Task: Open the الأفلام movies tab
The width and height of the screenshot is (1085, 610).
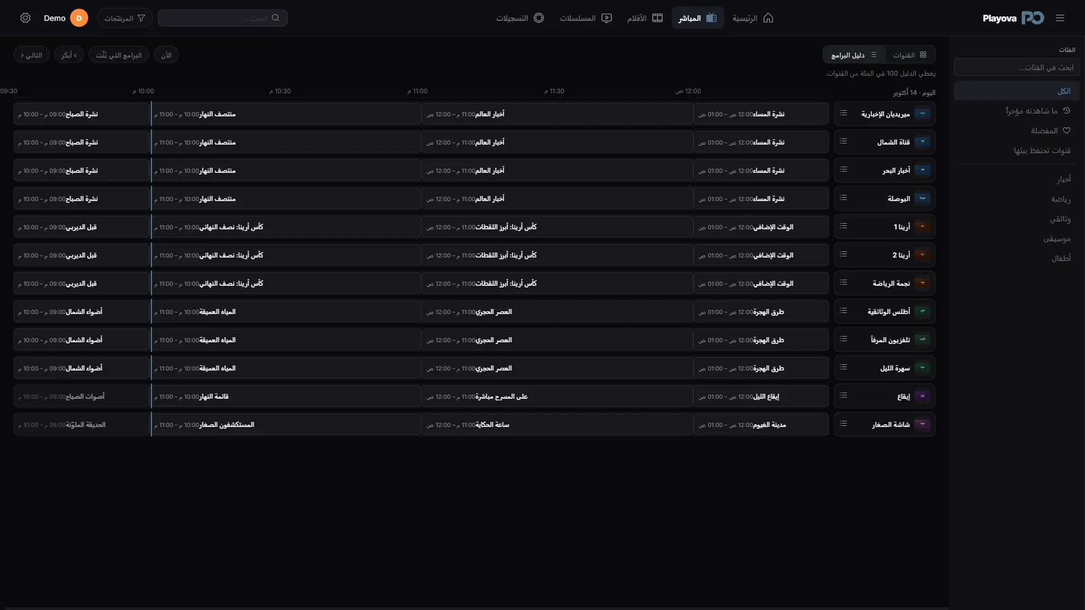Action: tap(645, 18)
